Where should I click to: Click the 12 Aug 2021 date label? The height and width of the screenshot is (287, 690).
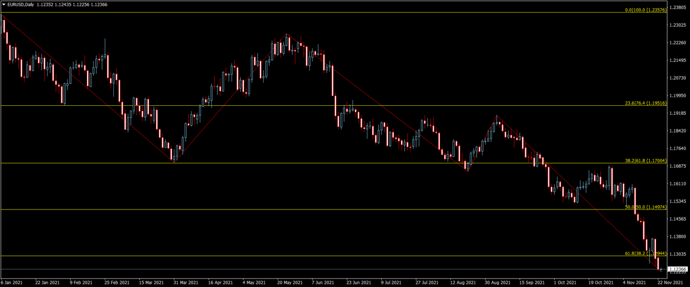point(462,282)
